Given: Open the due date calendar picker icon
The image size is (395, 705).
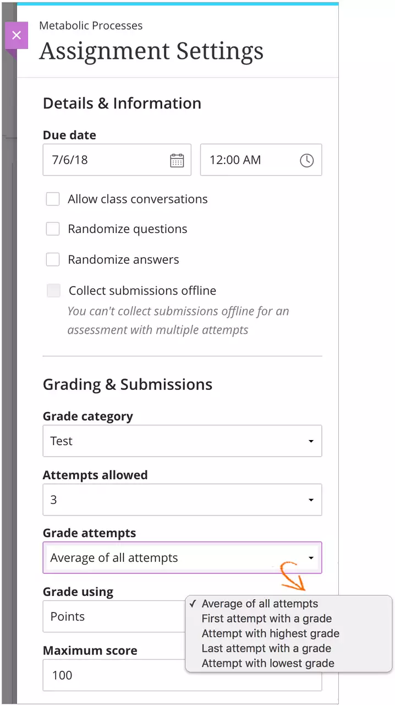Looking at the screenshot, I should [x=177, y=160].
